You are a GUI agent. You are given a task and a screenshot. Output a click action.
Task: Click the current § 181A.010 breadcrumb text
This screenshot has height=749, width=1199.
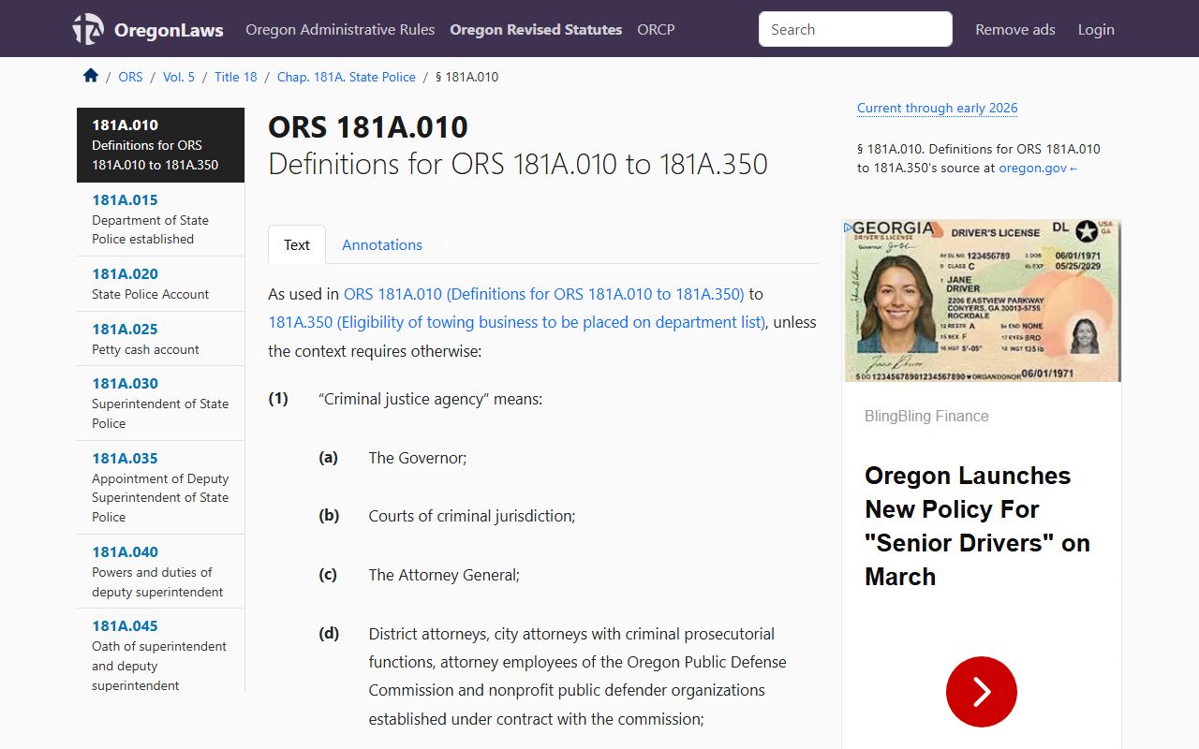(x=467, y=77)
